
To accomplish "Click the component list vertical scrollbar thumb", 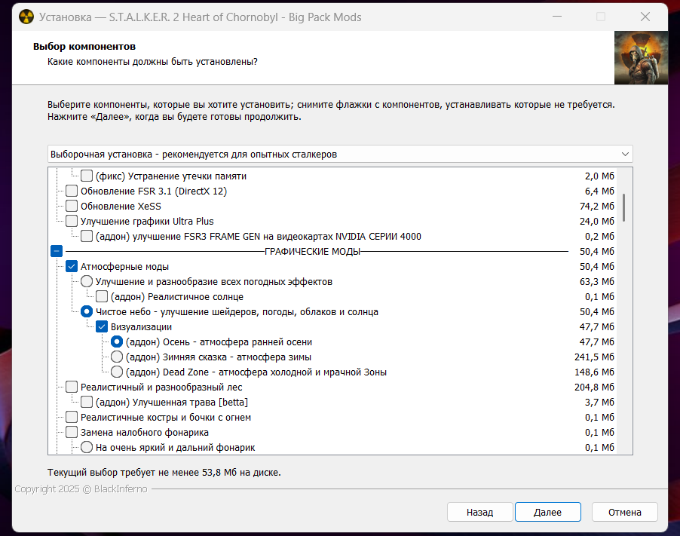I will click(x=624, y=208).
